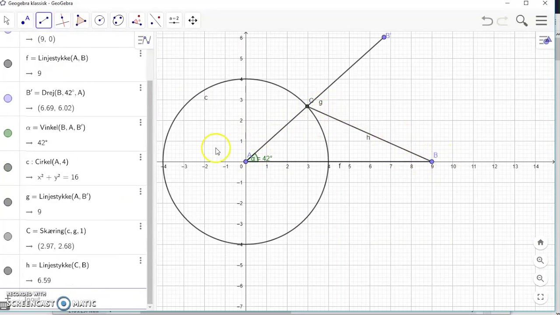560x315 pixels.
Task: Toggle fullscreen for graphics view
Action: coord(540,297)
